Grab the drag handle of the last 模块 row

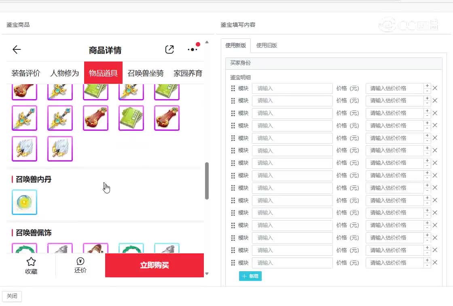pyautogui.click(x=233, y=263)
